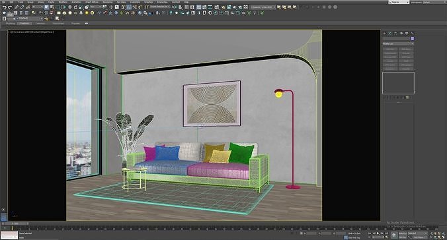Click the Render Production teapot icon
The width and height of the screenshot is (447, 240).
[x=234, y=7]
